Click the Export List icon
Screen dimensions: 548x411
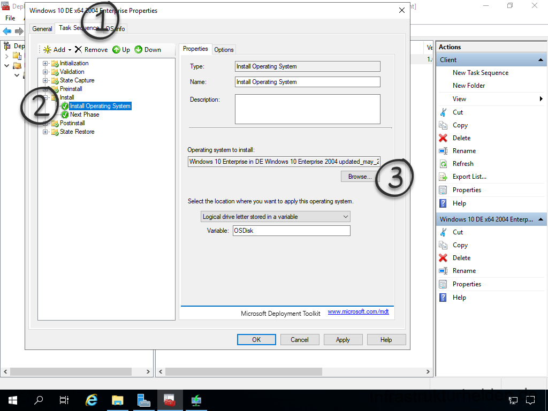443,177
